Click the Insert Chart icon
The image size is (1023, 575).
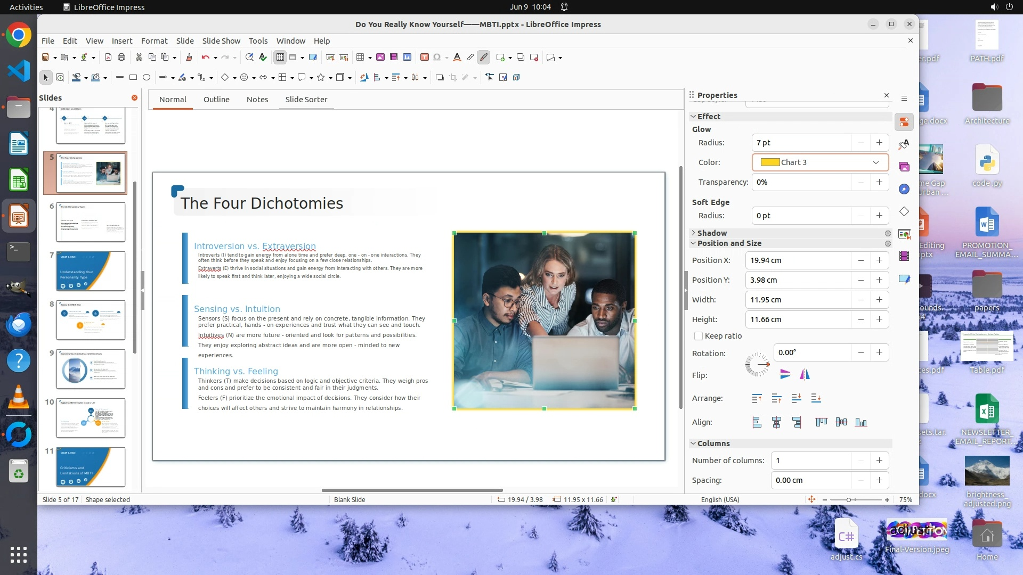[407, 57]
